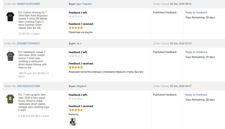Open order number 5006887779944037

click(28, 43)
